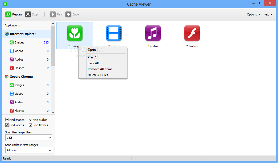Open the Help dropdown menu

pyautogui.click(x=268, y=14)
